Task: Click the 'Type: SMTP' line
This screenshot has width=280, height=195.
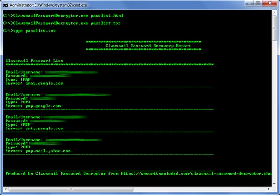Action: pyautogui.click(x=18, y=124)
